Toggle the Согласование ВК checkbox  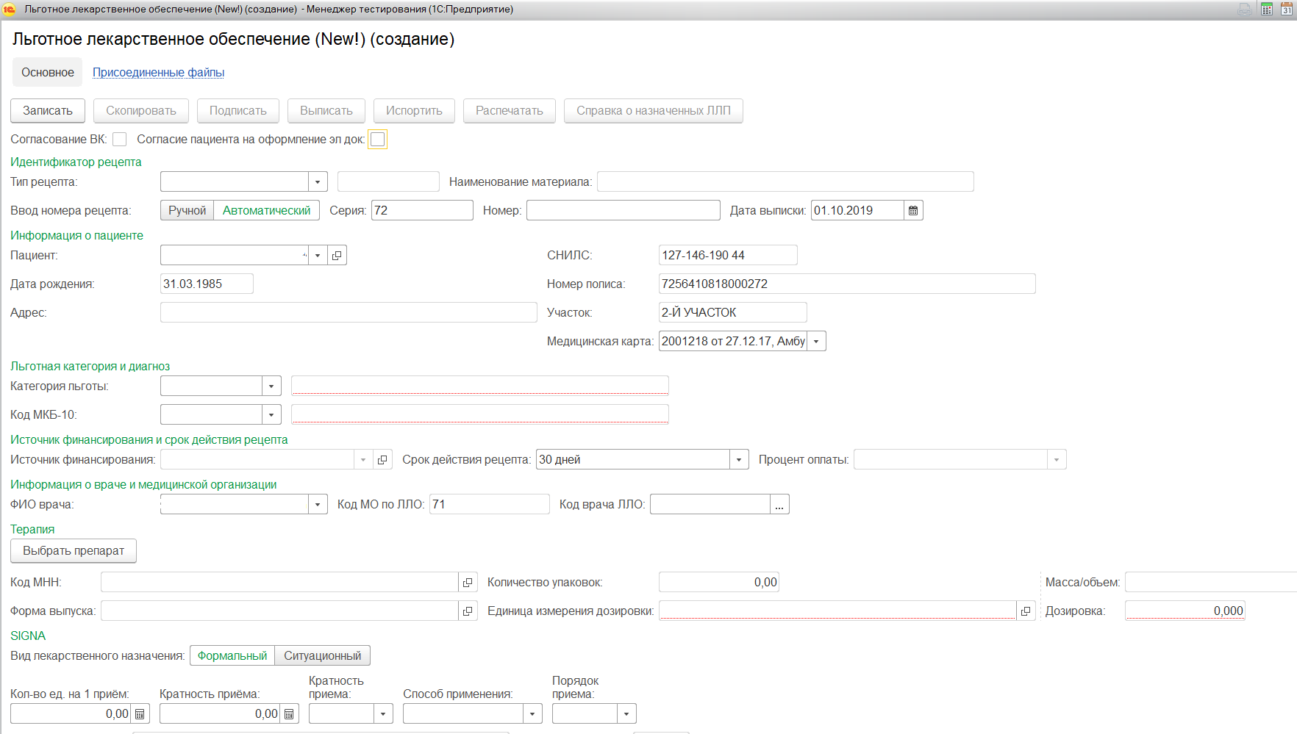[x=120, y=140]
